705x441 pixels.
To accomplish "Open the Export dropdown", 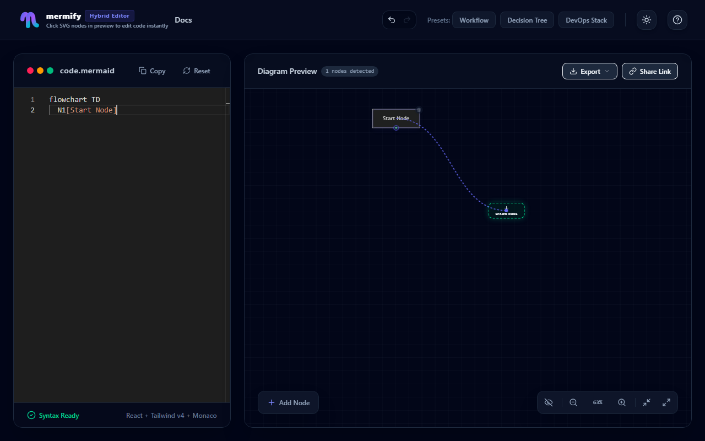I will [x=590, y=71].
